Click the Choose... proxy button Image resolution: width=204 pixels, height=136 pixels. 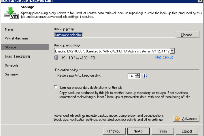tap(188, 35)
